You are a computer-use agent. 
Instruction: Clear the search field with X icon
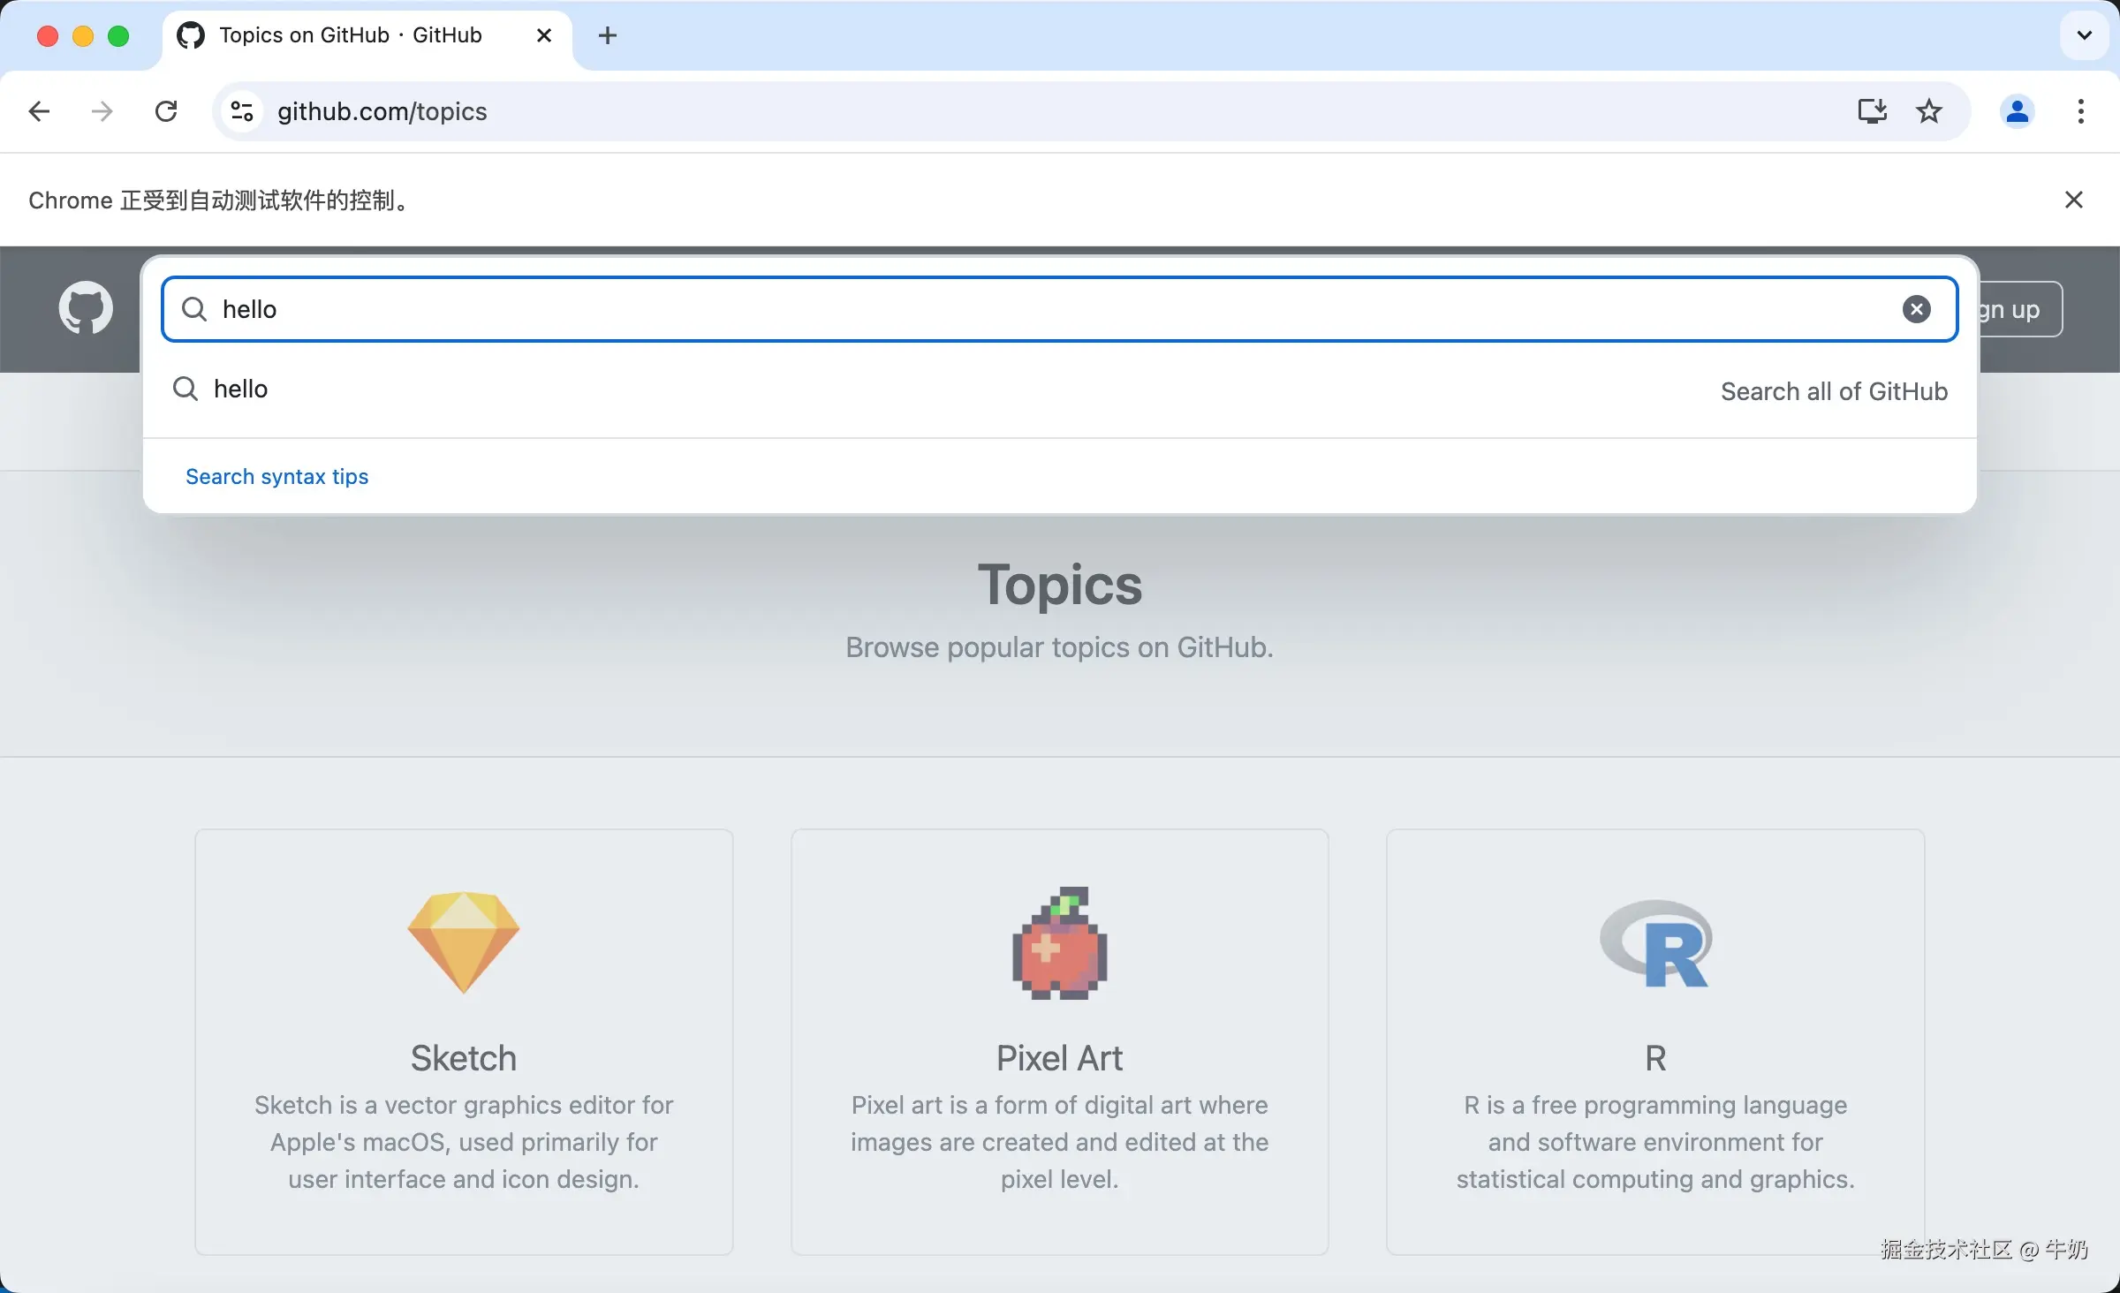(x=1916, y=309)
